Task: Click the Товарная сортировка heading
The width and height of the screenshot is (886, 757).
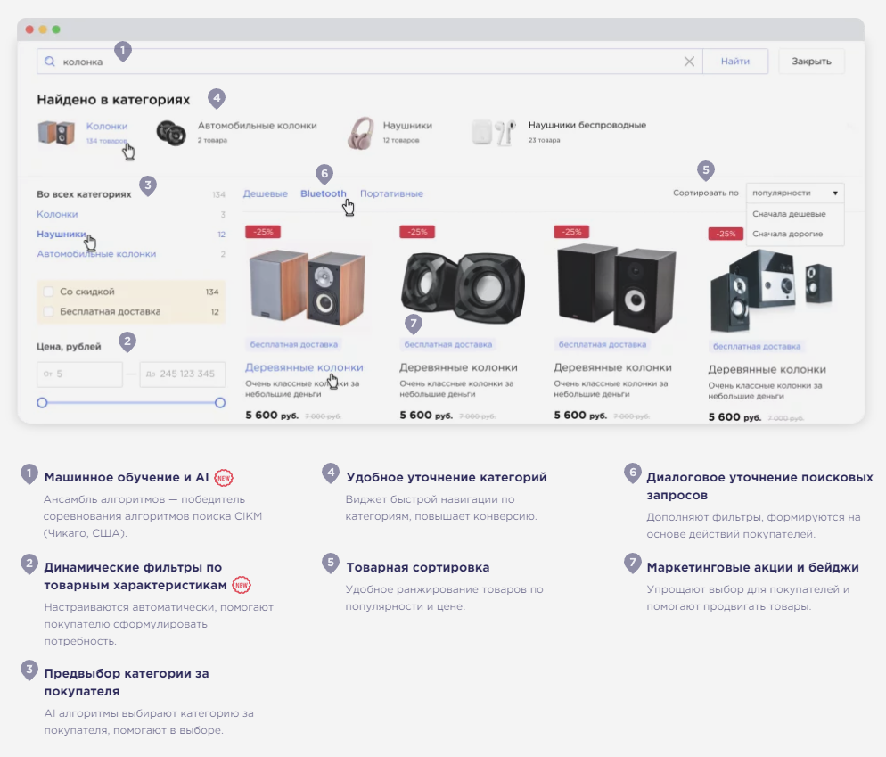Action: coord(417,568)
